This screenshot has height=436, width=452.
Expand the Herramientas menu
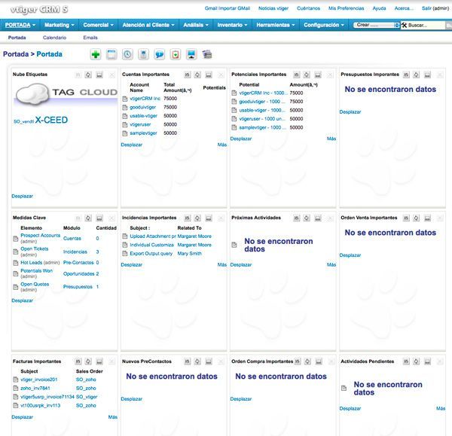[276, 25]
